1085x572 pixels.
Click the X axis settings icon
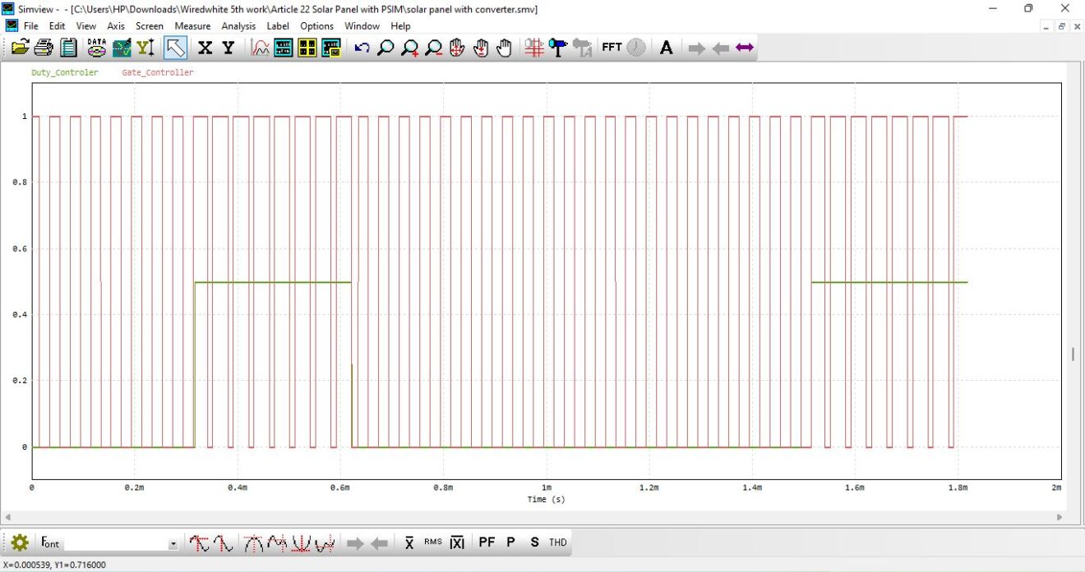204,47
